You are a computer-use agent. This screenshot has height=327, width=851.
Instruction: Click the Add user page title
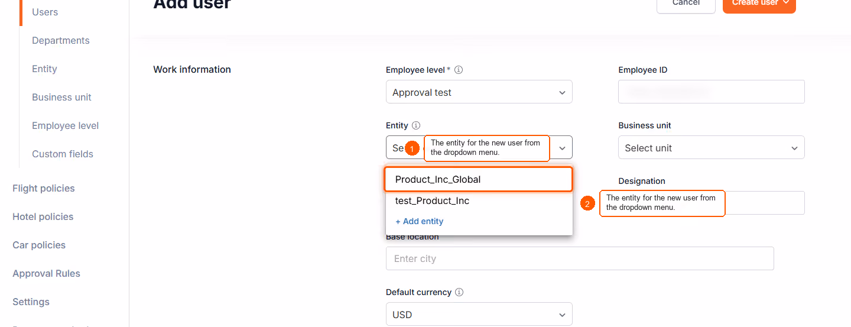click(x=192, y=5)
